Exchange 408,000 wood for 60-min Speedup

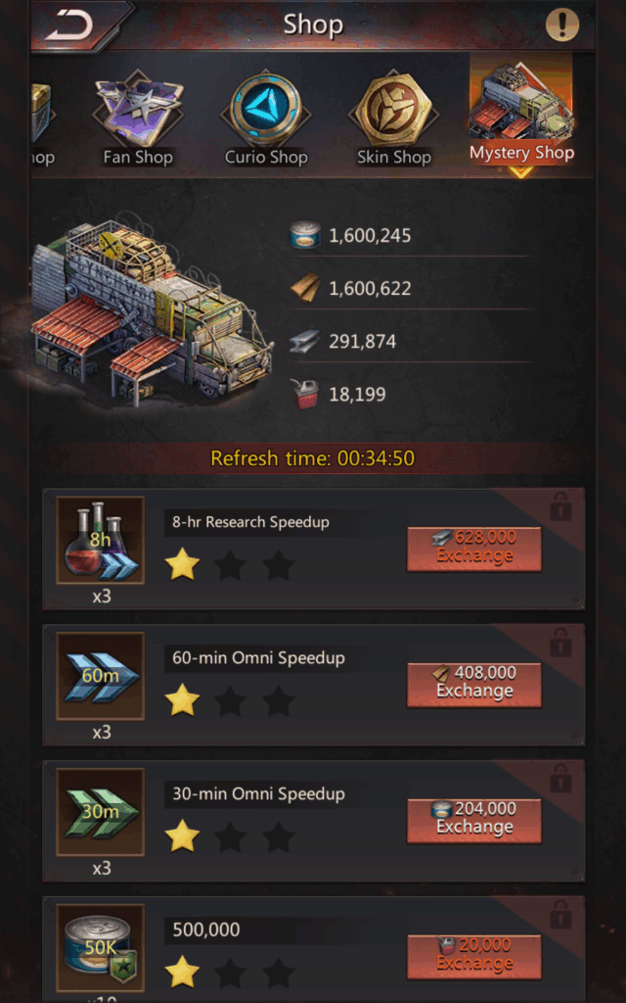tap(474, 685)
